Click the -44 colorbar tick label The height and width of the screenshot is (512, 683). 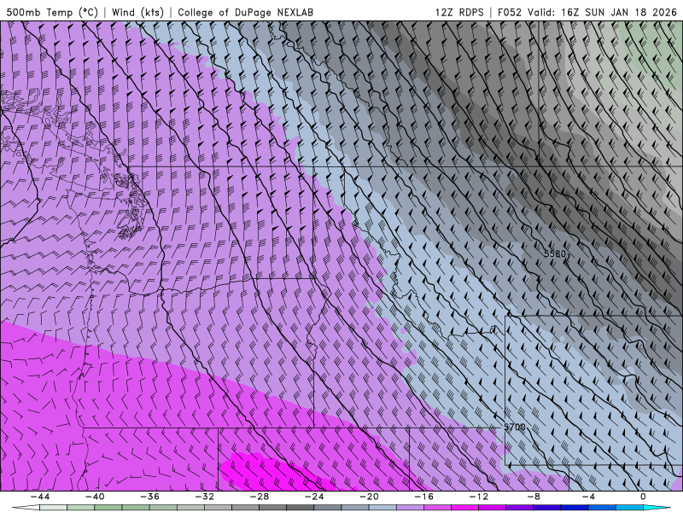tap(40, 497)
